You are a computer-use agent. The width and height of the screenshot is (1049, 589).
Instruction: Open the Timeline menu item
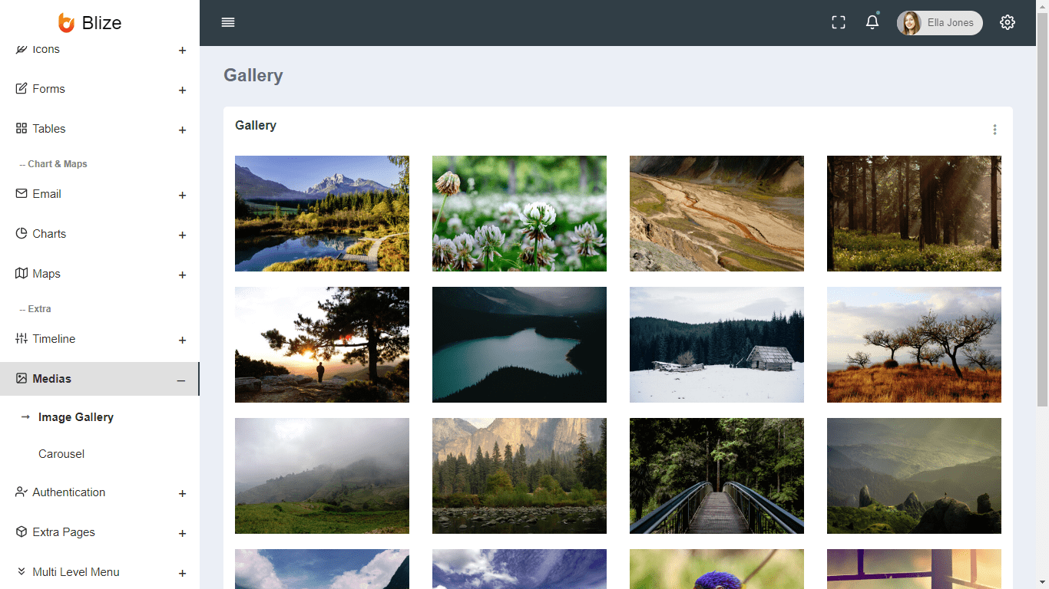point(100,339)
